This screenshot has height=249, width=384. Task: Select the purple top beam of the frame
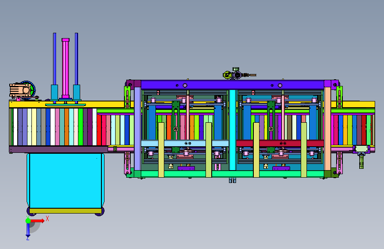coord(233,85)
